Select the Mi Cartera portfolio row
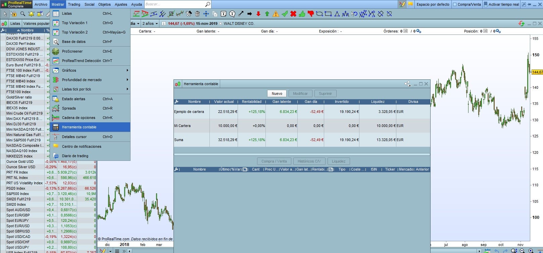Image resolution: width=543 pixels, height=253 pixels. pos(302,126)
